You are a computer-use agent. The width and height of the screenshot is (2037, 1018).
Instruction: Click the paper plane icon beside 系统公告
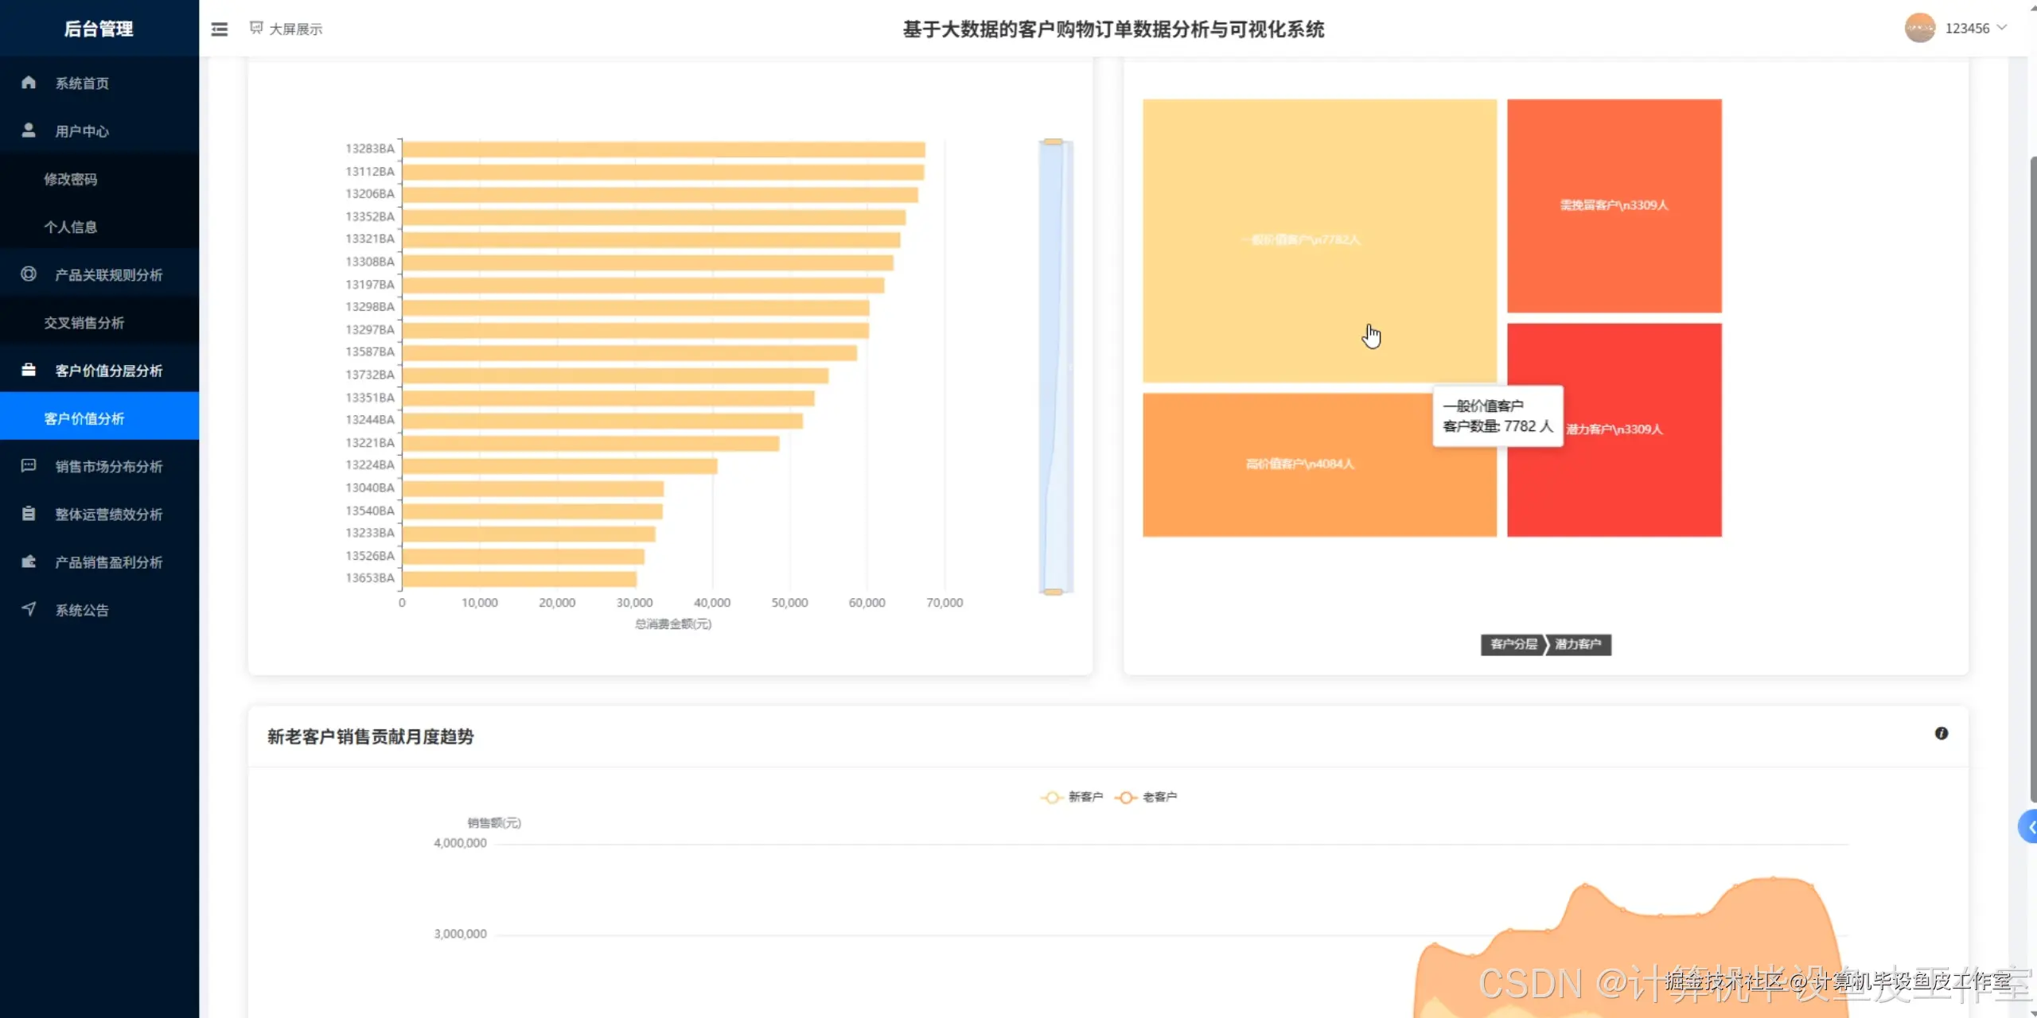click(x=29, y=609)
